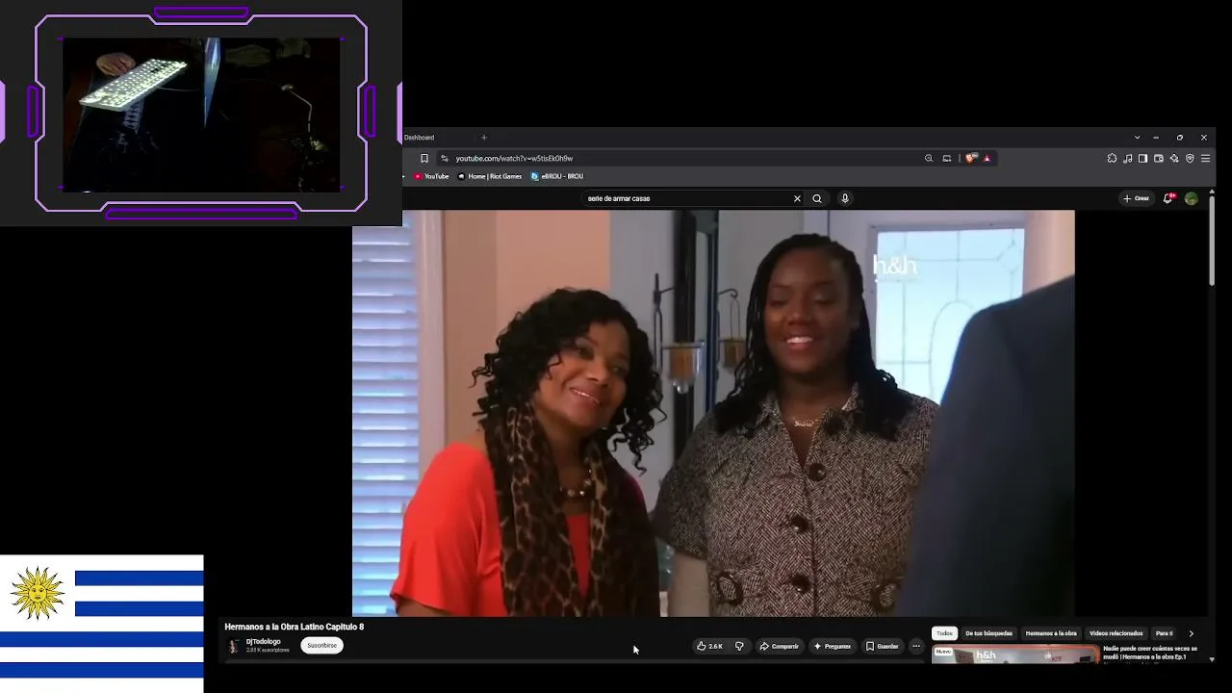Image resolution: width=1232 pixels, height=693 pixels.
Task: Open the DjTodologo channel name link
Action: (x=264, y=642)
